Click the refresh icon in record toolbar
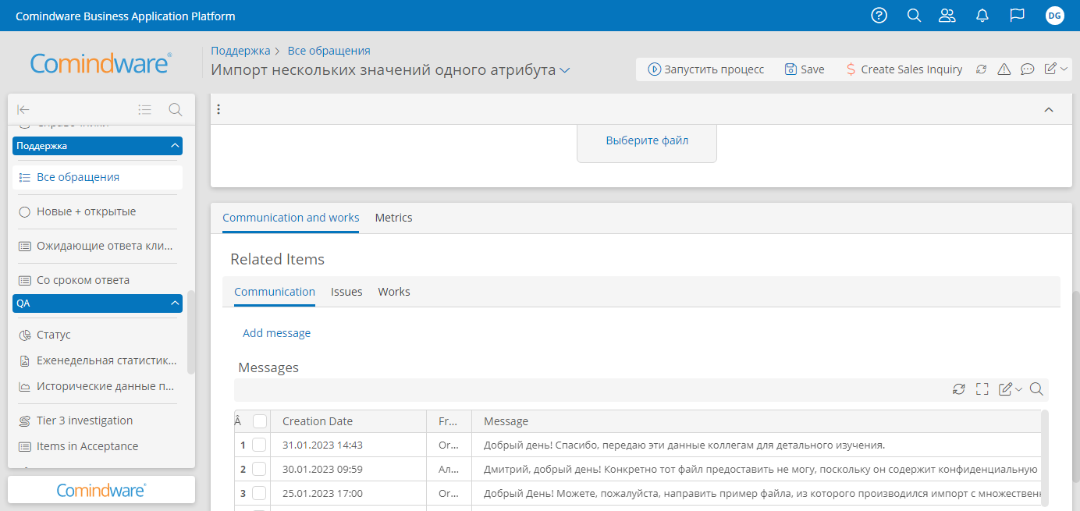Screen dimensions: 1080x511 pos(981,69)
